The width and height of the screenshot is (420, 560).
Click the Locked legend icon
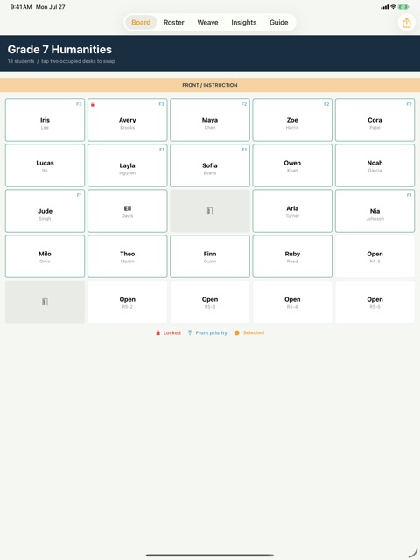pyautogui.click(x=157, y=332)
